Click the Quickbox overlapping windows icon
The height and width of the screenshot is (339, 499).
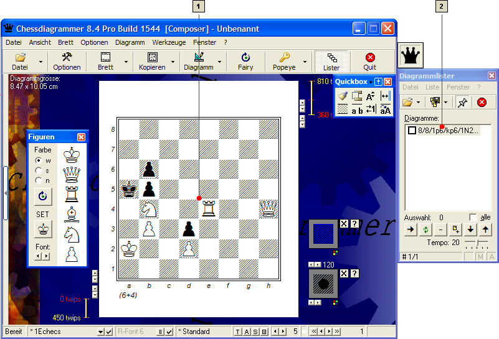pos(357,96)
